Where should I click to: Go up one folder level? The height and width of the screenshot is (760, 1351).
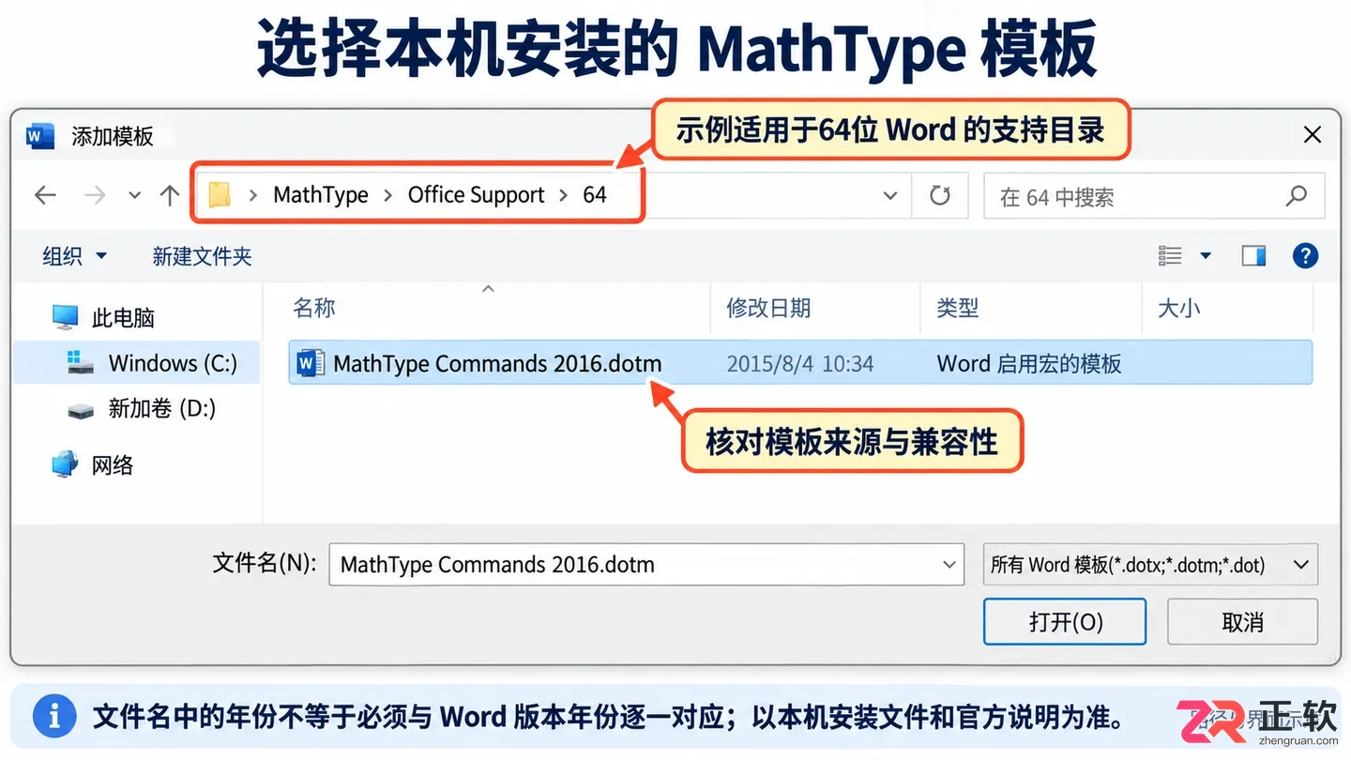170,195
